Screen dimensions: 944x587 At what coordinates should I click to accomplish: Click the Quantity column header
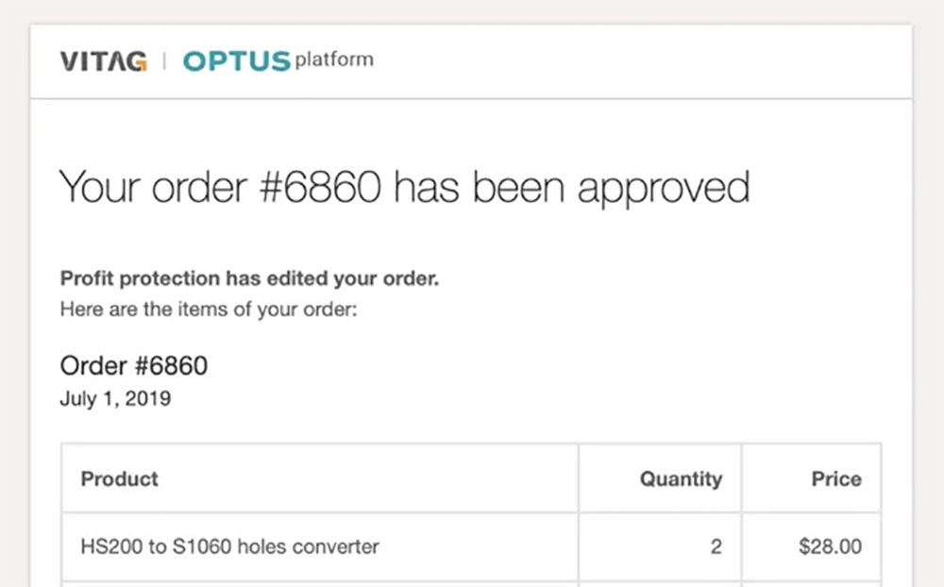click(681, 478)
